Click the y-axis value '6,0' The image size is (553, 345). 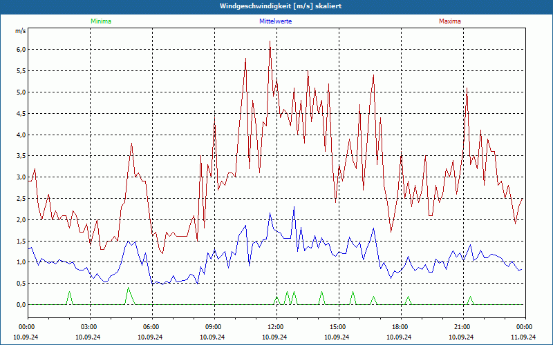coord(21,50)
